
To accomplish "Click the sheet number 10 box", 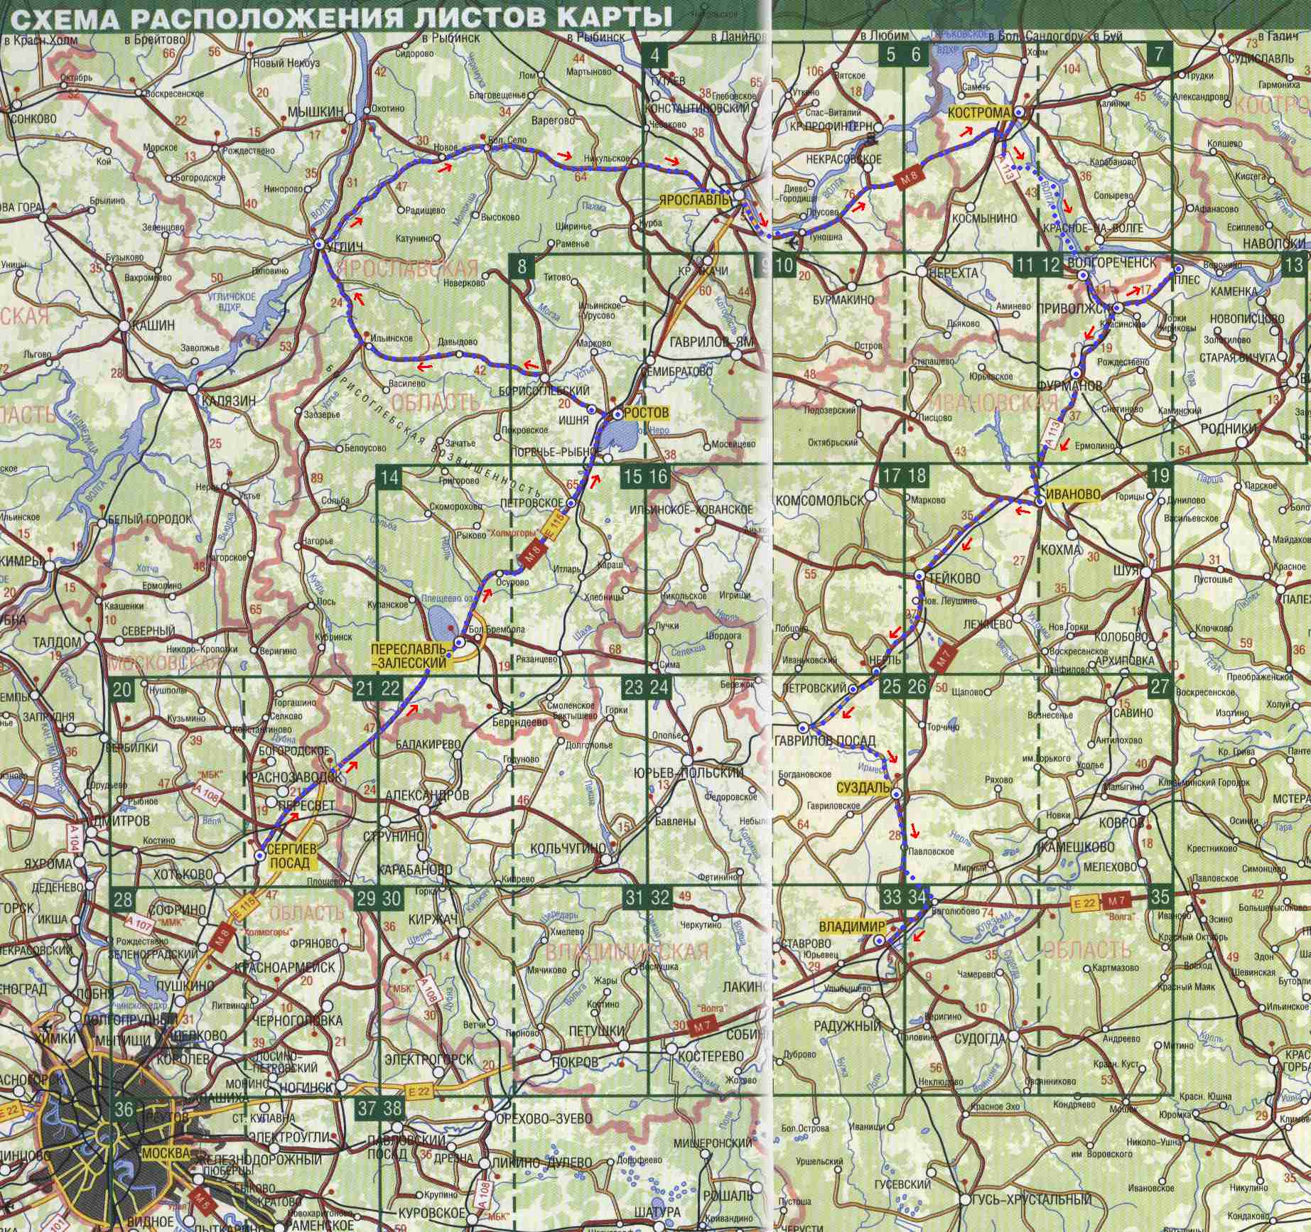I will coord(784,266).
